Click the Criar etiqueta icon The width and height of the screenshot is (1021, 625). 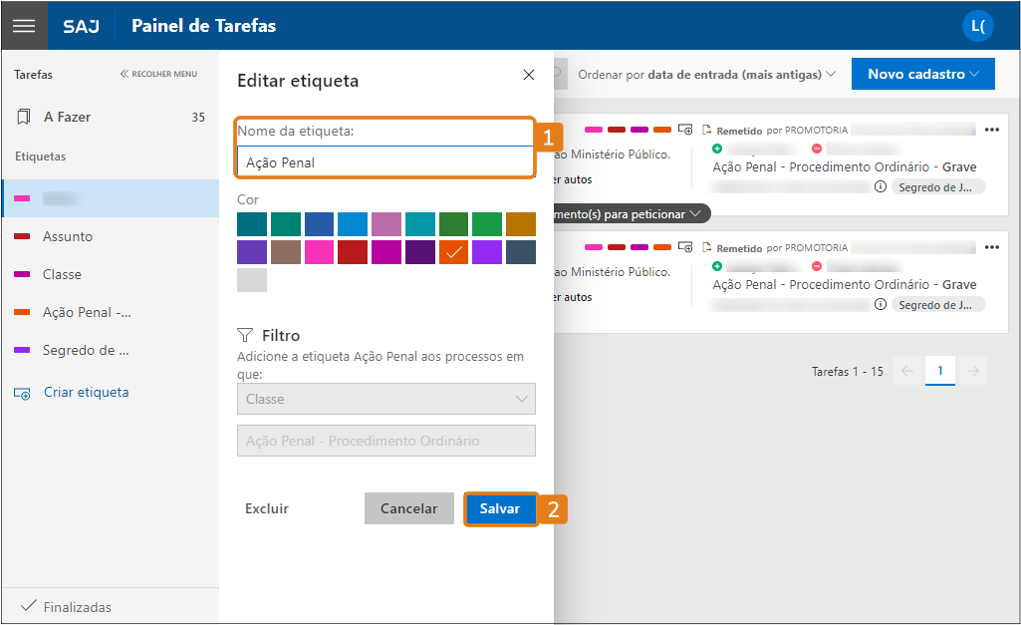(23, 393)
